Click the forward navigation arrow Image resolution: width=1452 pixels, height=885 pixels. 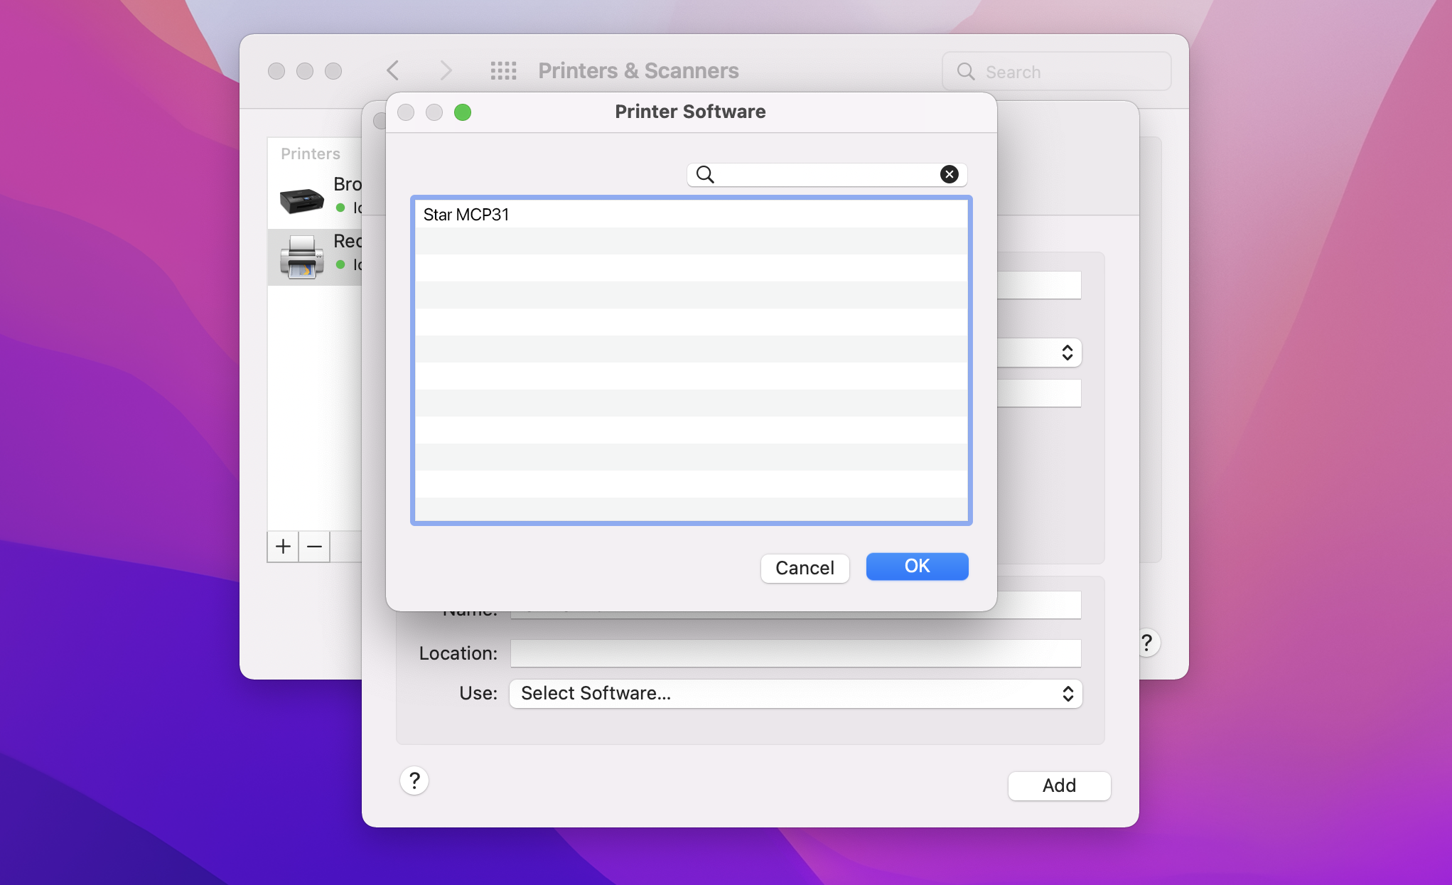coord(446,70)
